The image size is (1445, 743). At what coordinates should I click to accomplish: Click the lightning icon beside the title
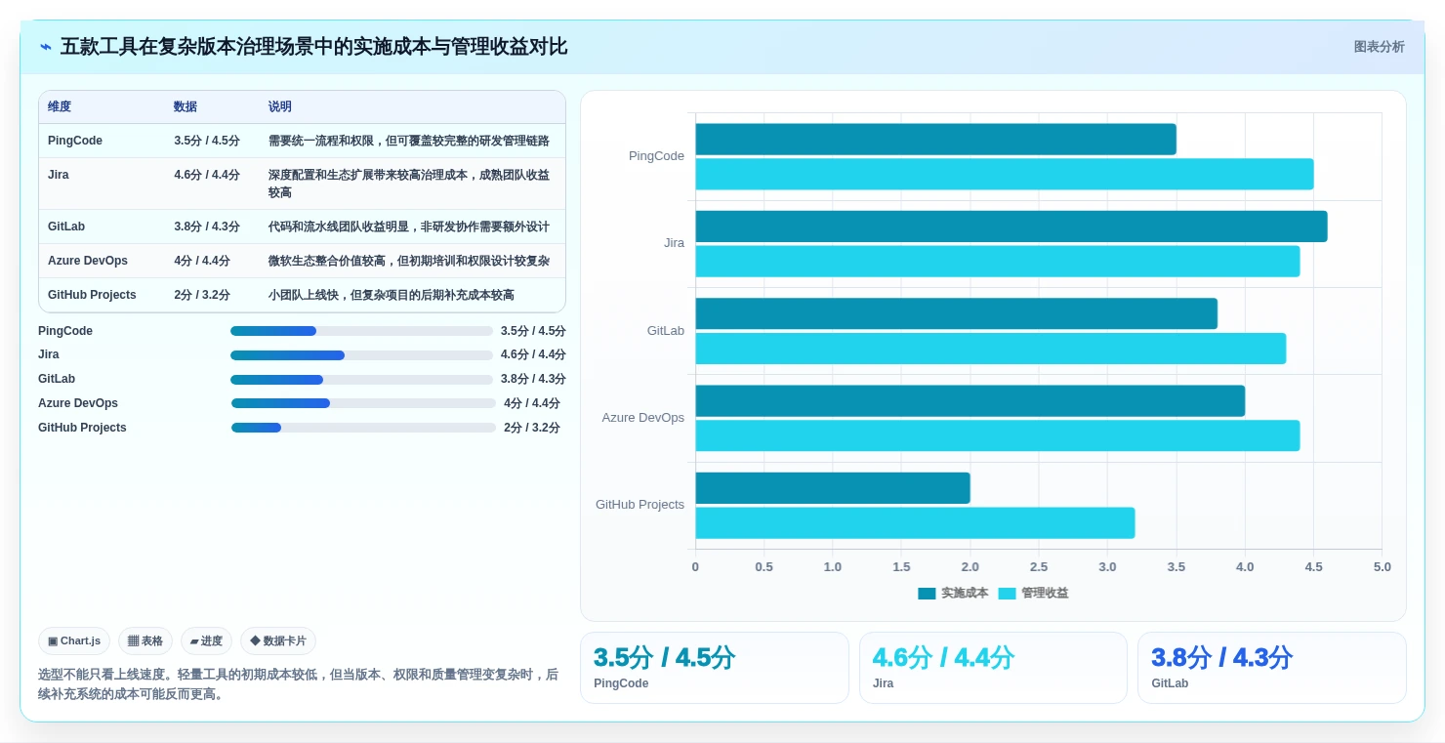(46, 47)
